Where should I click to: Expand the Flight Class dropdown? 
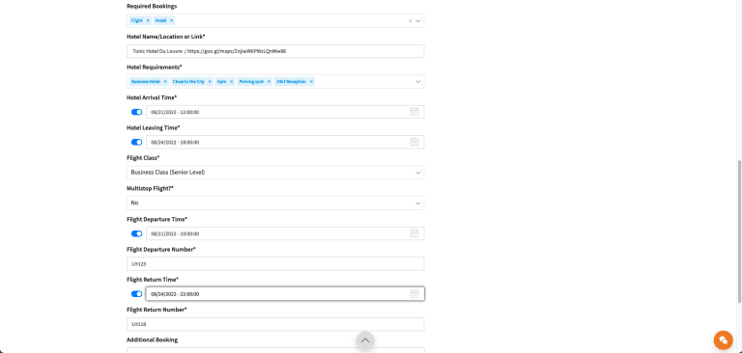[275, 173]
